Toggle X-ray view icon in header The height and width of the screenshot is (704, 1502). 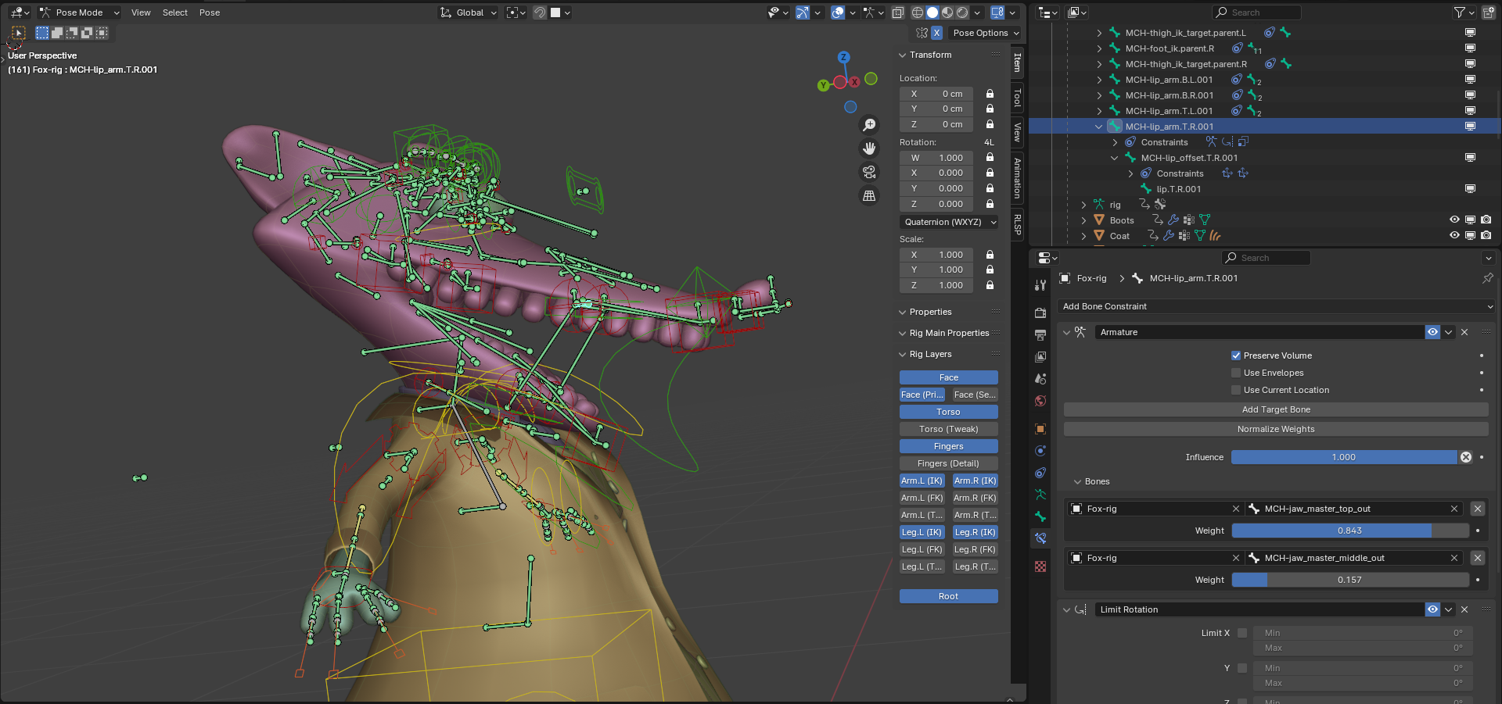[x=898, y=13]
